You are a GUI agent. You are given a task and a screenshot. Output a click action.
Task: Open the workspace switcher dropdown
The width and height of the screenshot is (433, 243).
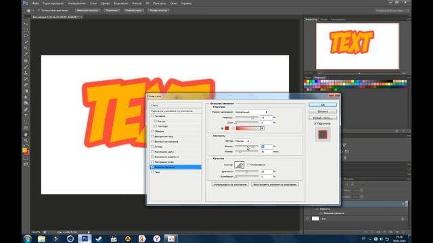392,11
